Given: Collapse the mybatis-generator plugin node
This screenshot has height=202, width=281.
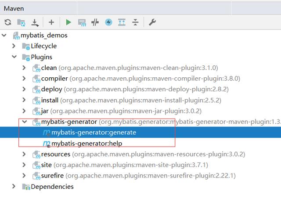Looking at the screenshot, I should pos(25,122).
